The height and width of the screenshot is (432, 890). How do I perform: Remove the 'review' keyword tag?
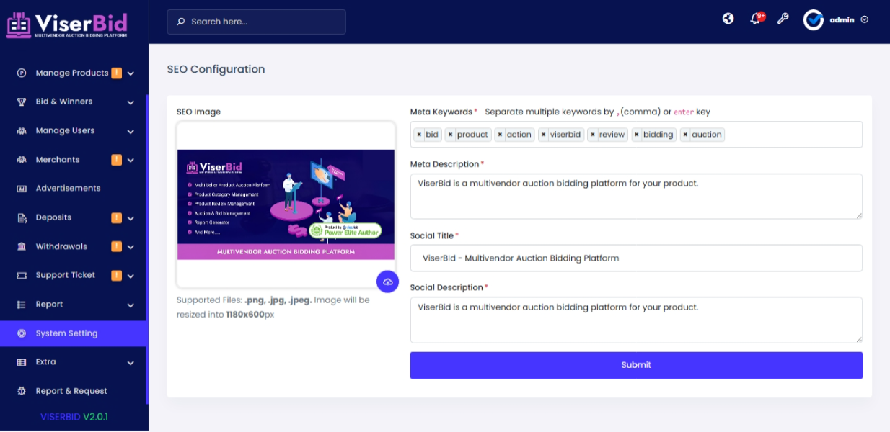(592, 135)
